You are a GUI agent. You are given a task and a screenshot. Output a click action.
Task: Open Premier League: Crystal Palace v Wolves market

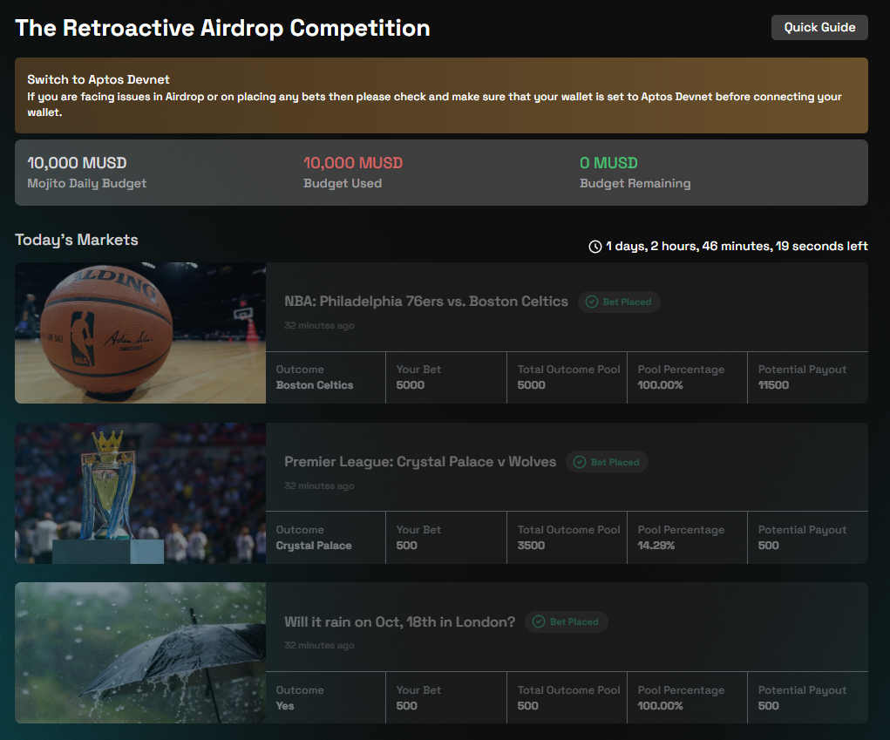pyautogui.click(x=420, y=461)
